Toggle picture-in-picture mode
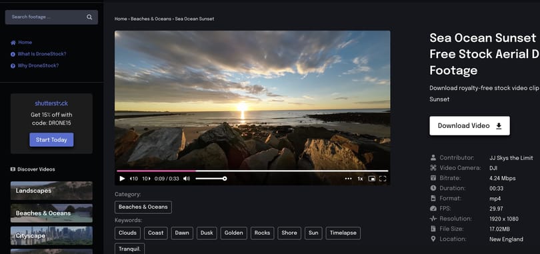Screen dimensions: 540x254 tap(371, 179)
